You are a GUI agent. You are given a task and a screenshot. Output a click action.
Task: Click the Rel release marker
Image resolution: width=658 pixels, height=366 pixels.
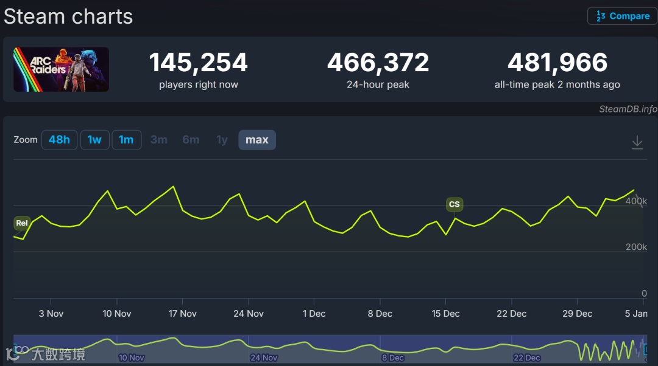22,223
